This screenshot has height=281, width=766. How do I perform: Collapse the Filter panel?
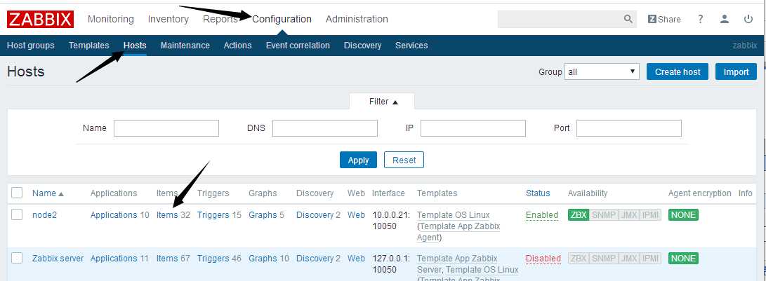(383, 102)
